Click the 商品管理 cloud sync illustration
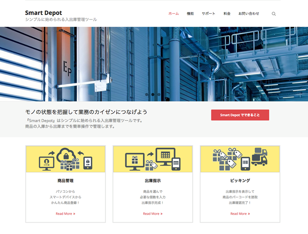 coord(65,159)
